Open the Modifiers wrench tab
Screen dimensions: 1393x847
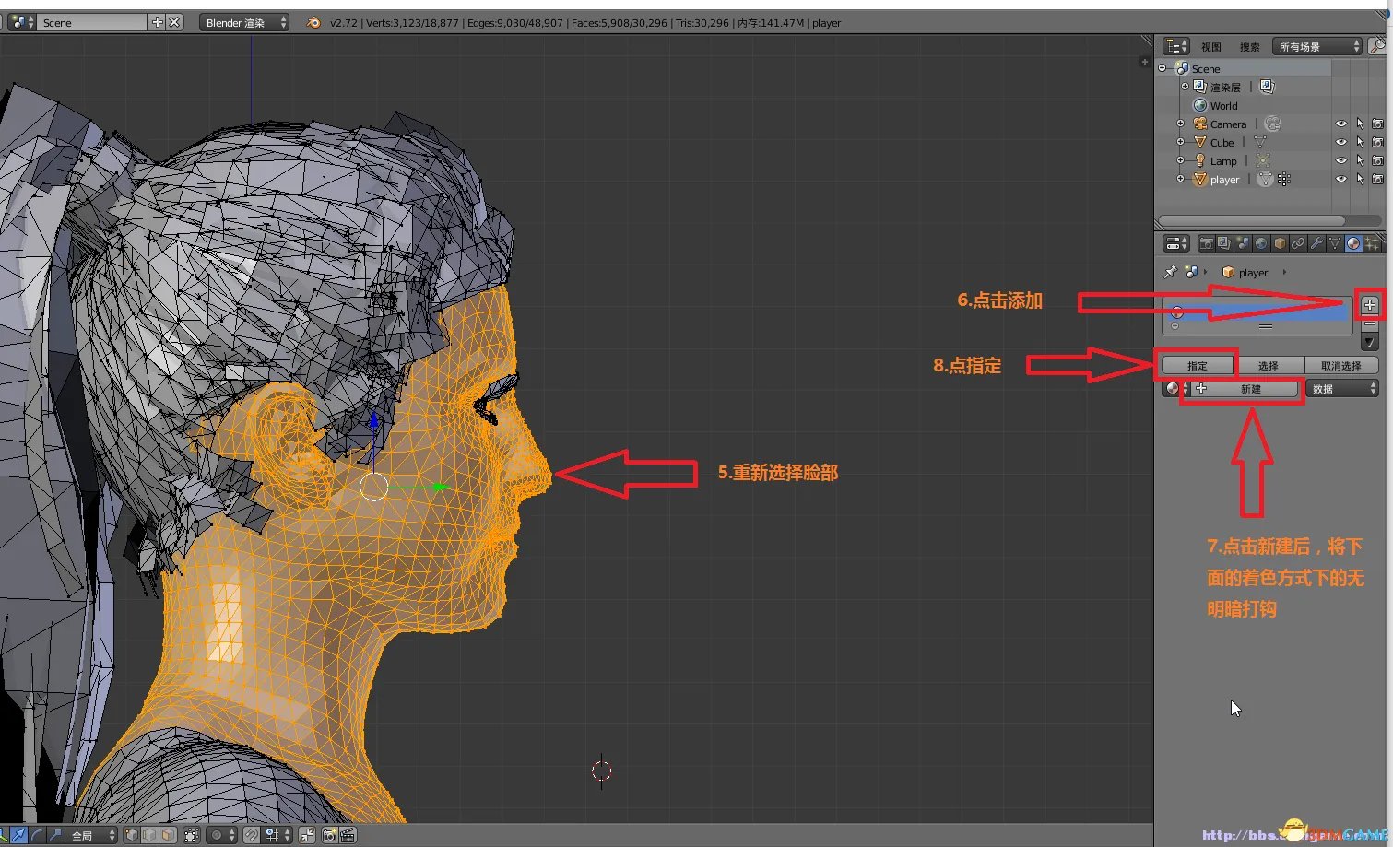click(x=1316, y=244)
